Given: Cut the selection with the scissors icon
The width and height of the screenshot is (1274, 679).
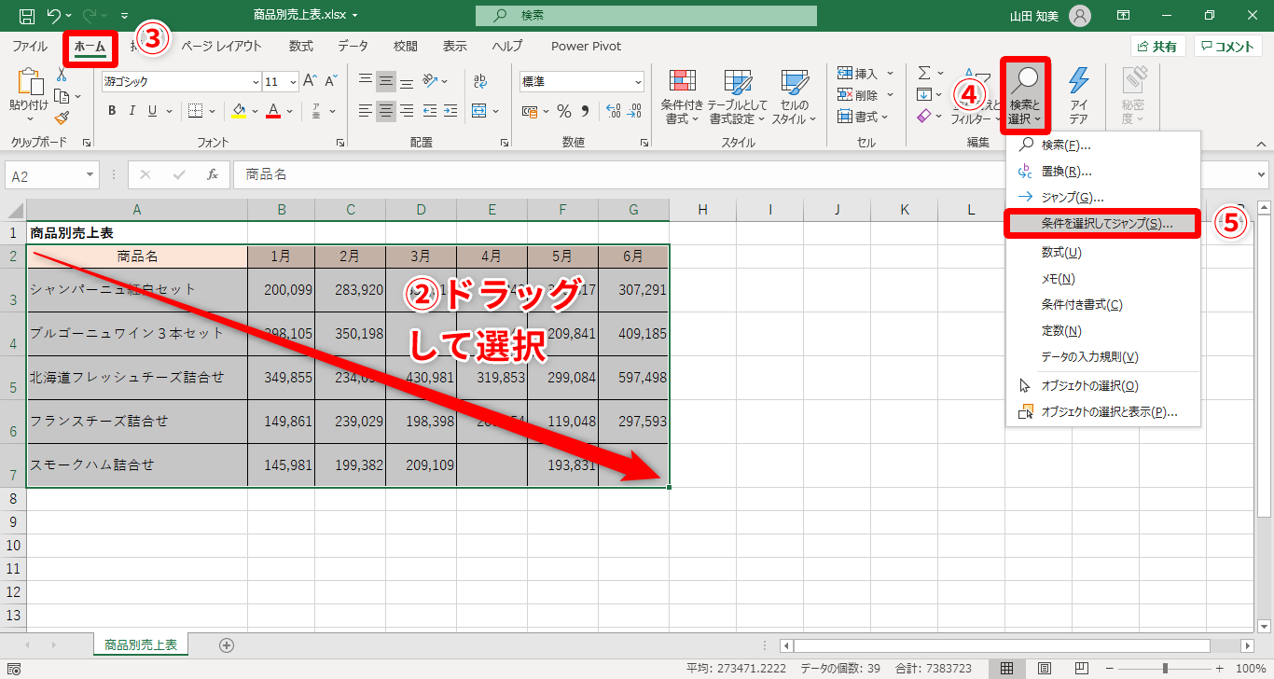Looking at the screenshot, I should [x=62, y=75].
